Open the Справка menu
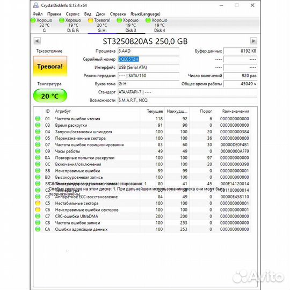Screen dimensions: 290x290 click(x=118, y=14)
